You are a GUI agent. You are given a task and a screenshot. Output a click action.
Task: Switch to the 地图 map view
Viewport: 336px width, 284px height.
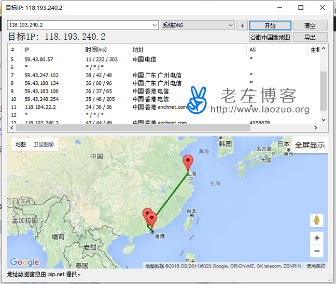tap(20, 144)
